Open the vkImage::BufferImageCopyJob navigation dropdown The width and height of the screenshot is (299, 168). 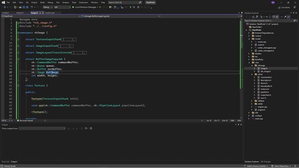pyautogui.click(x=121, y=16)
